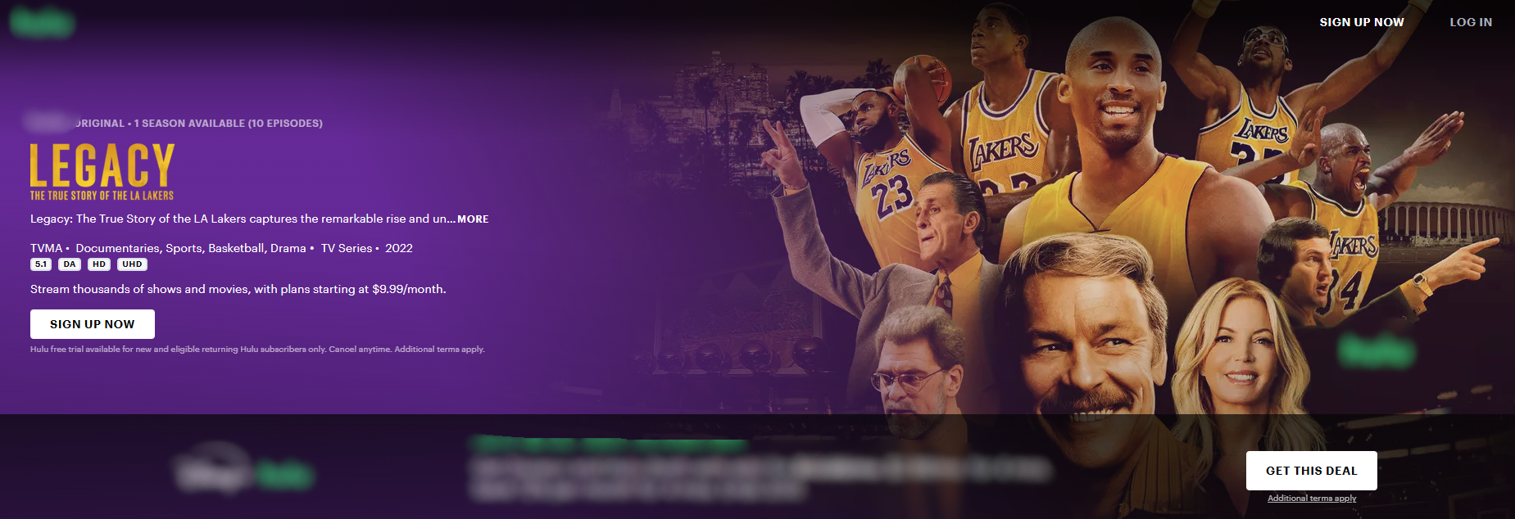
Task: Click the HD quality badge
Action: coord(99,264)
